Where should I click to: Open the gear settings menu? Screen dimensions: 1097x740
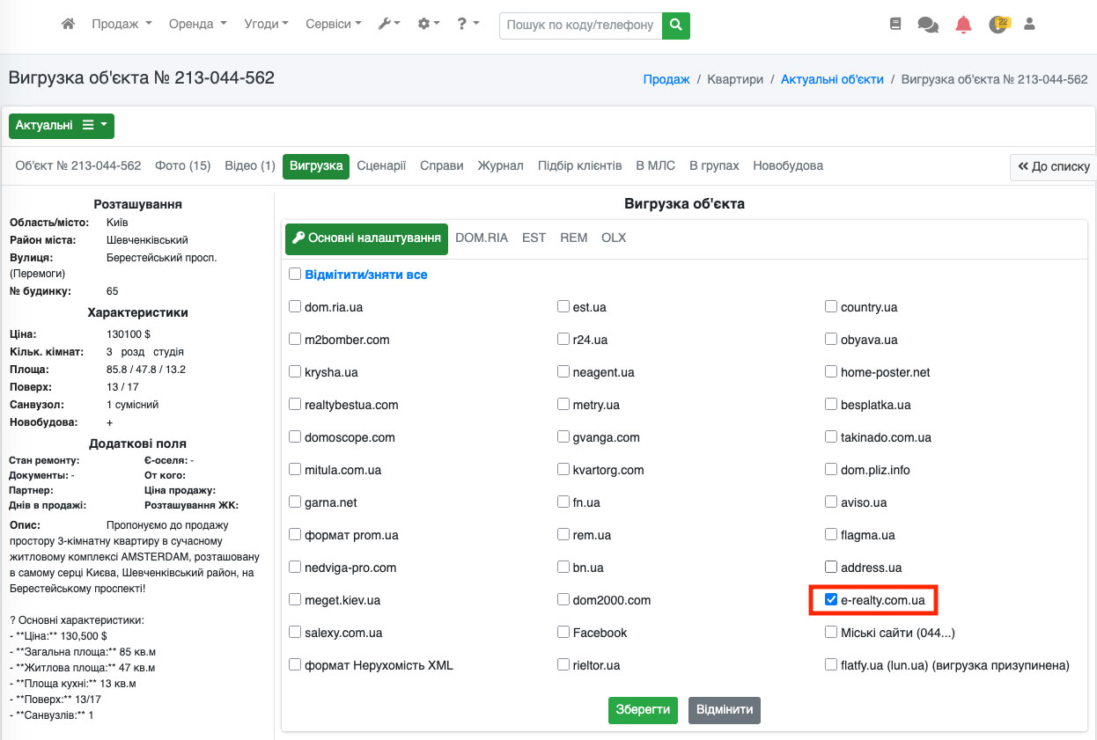tap(428, 25)
